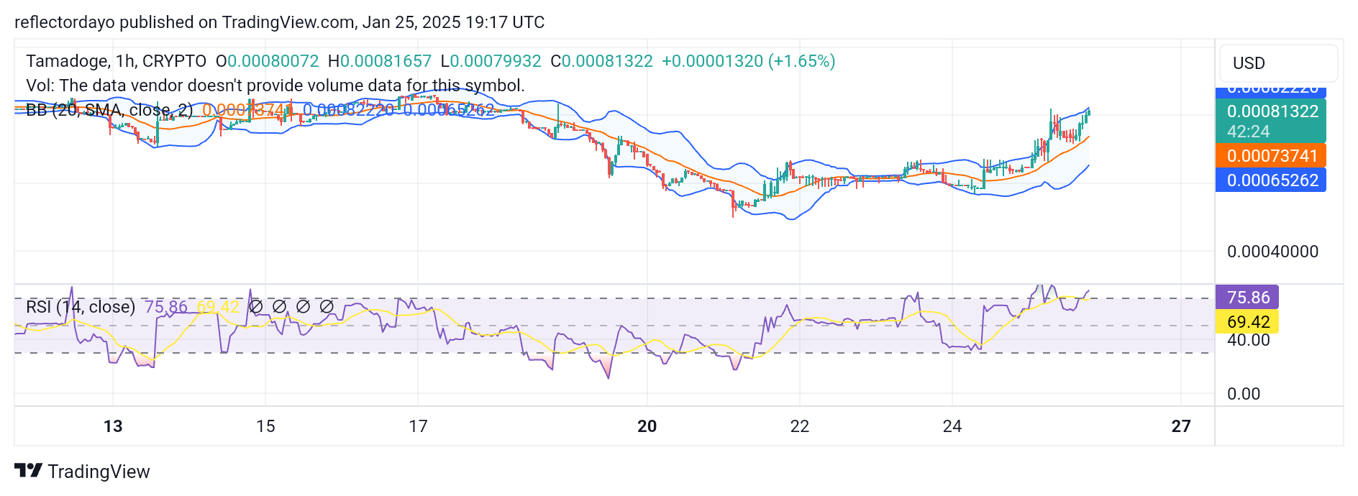Click the purple RSI axis label 75.86
1358x496 pixels.
click(1247, 298)
